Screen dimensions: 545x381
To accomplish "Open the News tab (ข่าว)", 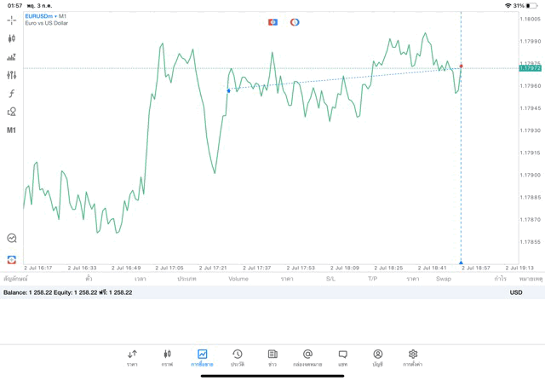I will (x=272, y=358).
